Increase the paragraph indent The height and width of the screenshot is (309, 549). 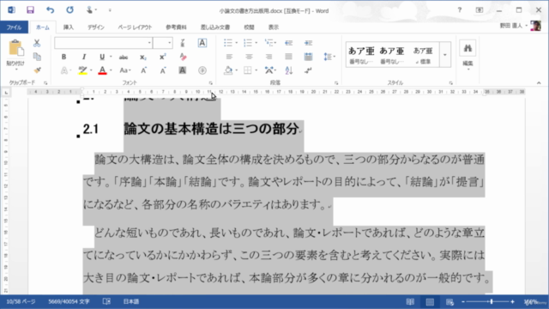click(308, 43)
